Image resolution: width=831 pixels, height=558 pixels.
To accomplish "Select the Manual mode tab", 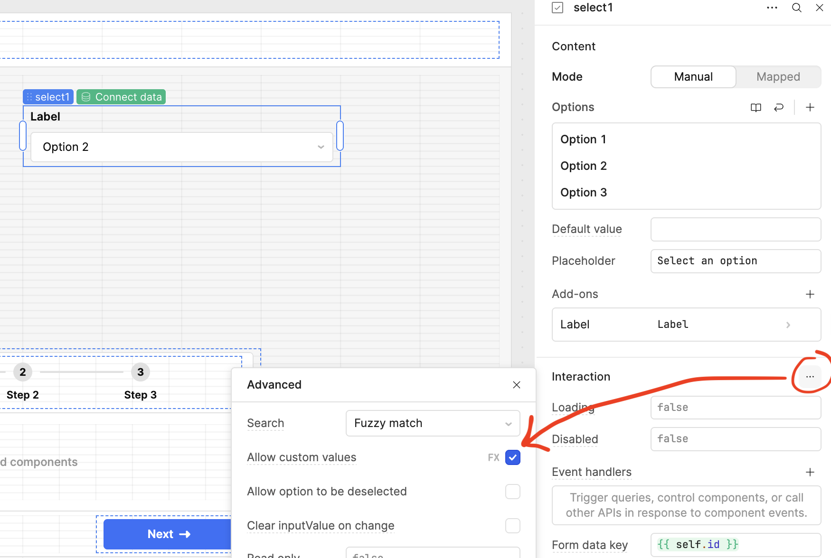I will click(x=693, y=77).
